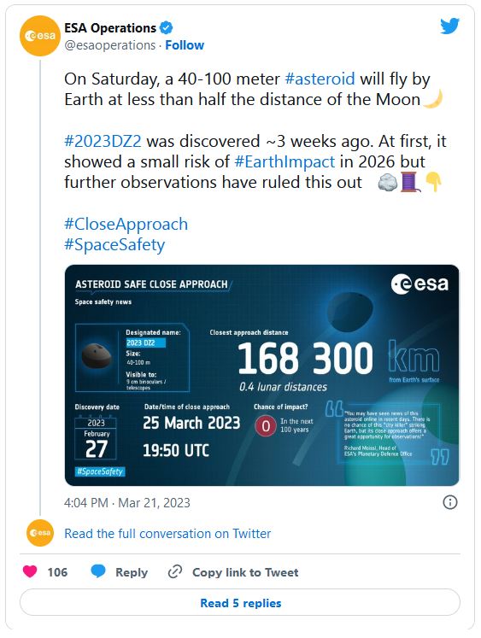Click the chain link copy icon
The width and height of the screenshot is (481, 638).
point(175,571)
